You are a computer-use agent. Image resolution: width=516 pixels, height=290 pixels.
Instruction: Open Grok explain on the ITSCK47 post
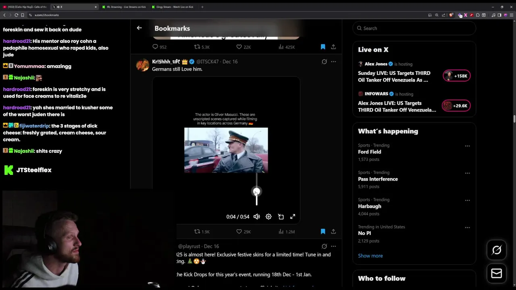click(324, 62)
